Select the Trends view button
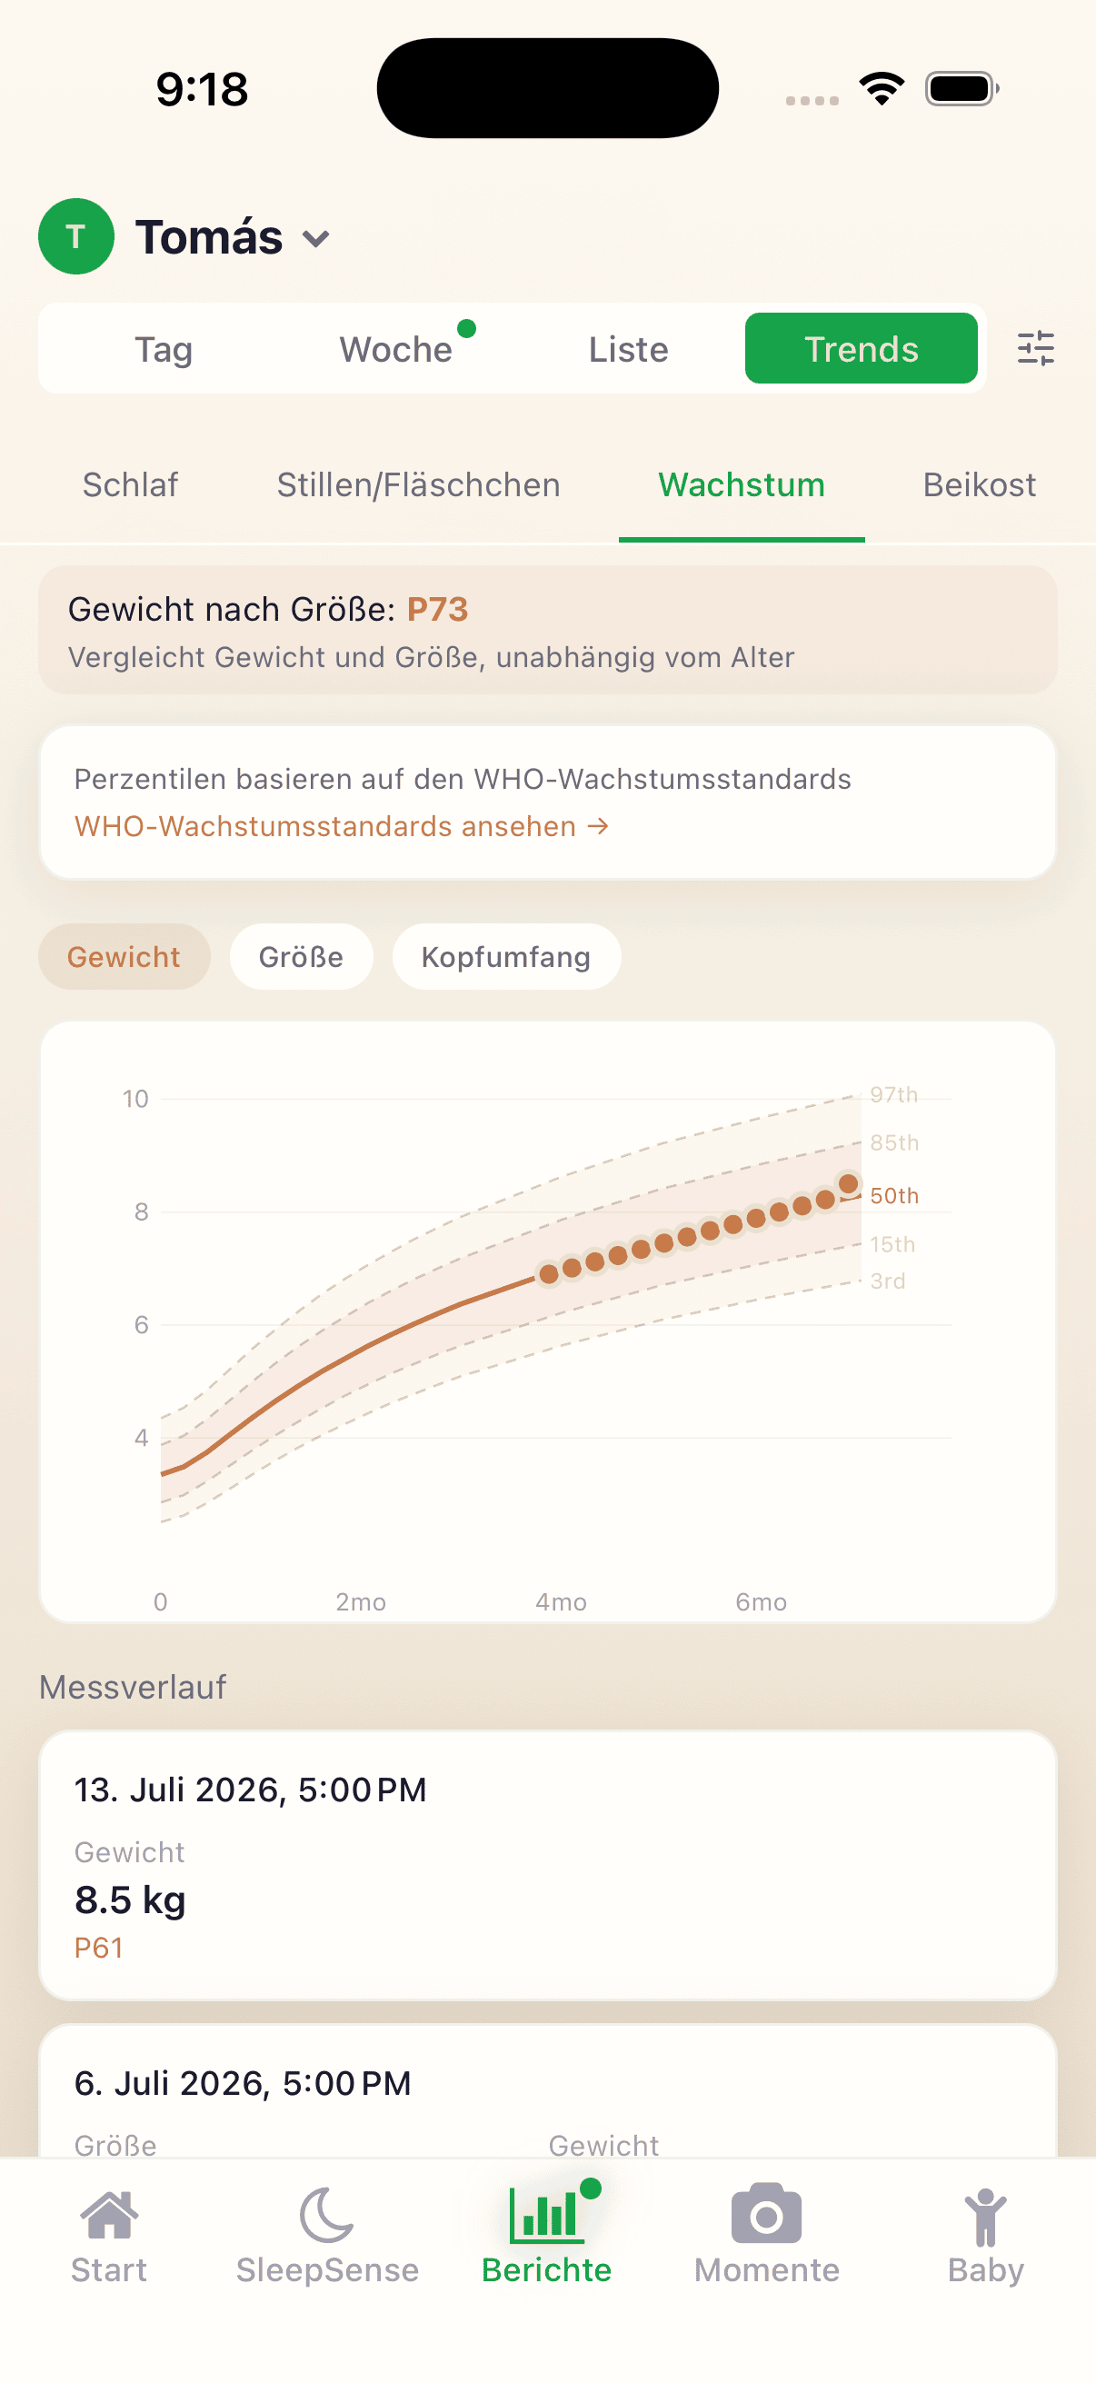1096x2383 pixels. (861, 349)
